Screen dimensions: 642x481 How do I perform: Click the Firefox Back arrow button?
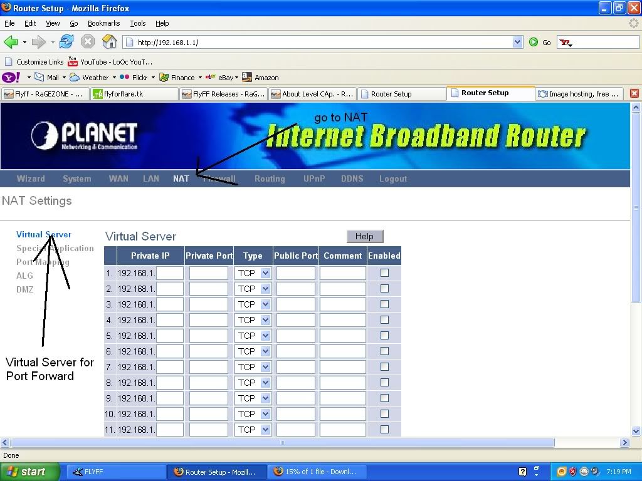pyautogui.click(x=11, y=42)
